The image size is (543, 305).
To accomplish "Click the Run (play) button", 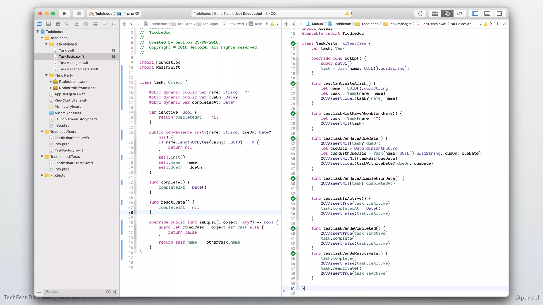I will pyautogui.click(x=64, y=14).
